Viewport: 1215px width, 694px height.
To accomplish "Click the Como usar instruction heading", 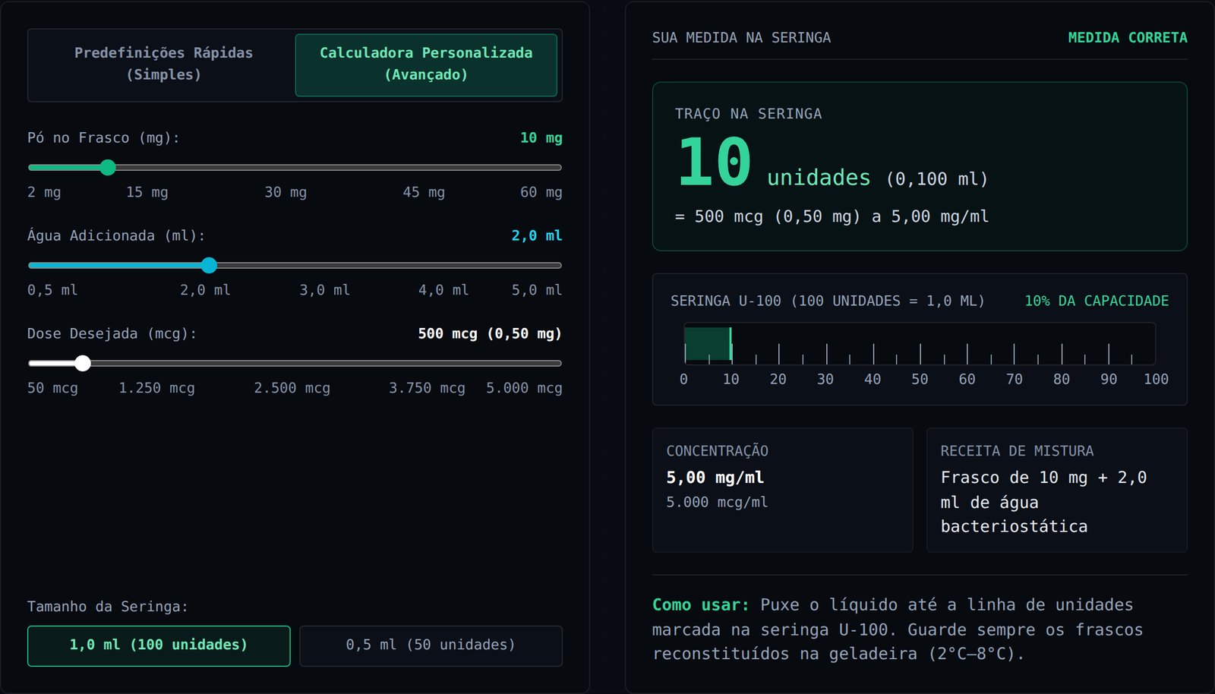I will coord(701,605).
